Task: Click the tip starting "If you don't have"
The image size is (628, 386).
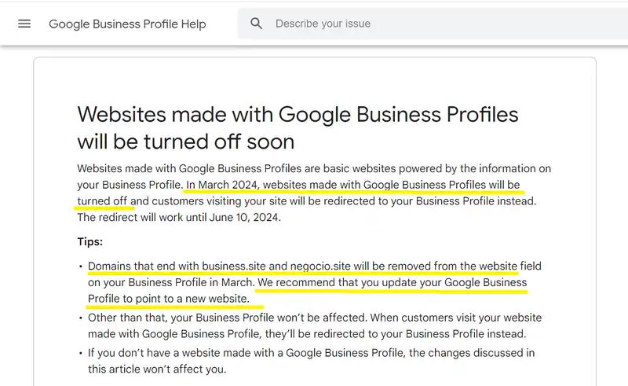Action: [311, 353]
